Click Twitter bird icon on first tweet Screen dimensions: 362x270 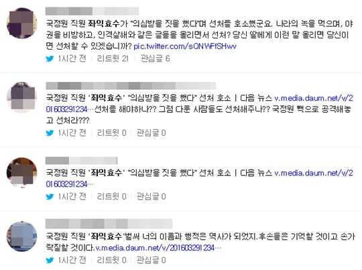point(50,58)
